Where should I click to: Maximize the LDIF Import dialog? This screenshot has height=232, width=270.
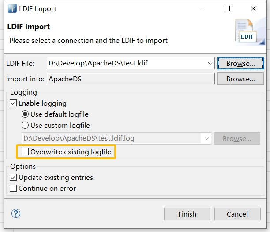coord(227,8)
